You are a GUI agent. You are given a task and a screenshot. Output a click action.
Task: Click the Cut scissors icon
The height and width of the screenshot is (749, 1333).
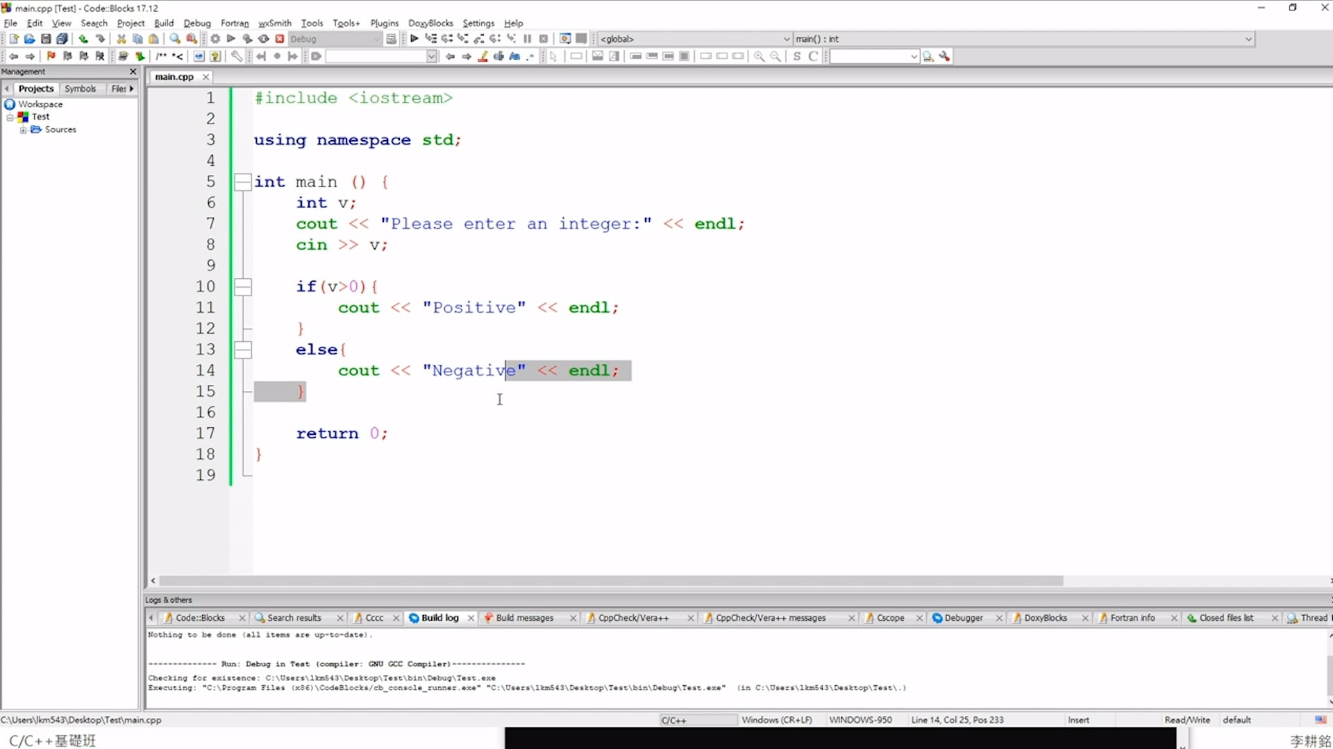(121, 39)
